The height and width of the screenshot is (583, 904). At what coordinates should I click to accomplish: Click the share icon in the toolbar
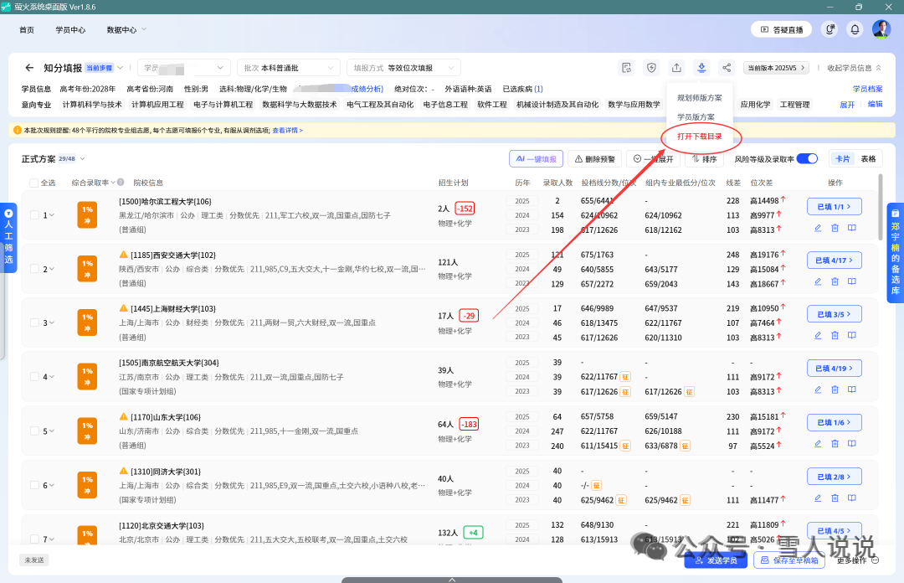(x=727, y=68)
